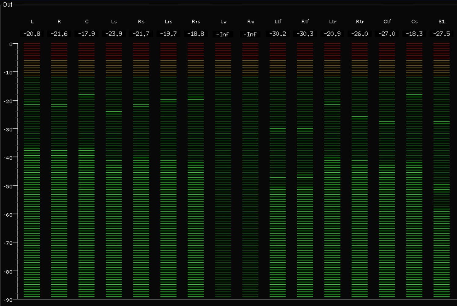This screenshot has height=306, width=457.
Task: Click the -40 mark on dB scale
Action: click(8, 158)
